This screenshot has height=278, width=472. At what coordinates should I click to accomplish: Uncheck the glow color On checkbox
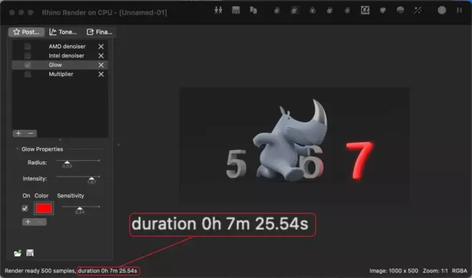point(25,208)
